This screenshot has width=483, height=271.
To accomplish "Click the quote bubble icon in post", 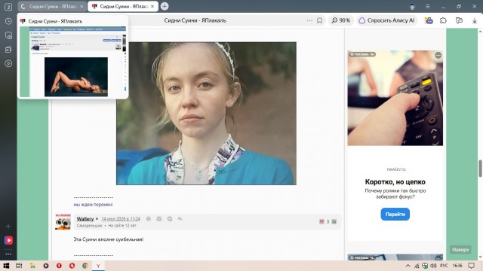I will coord(170,219).
